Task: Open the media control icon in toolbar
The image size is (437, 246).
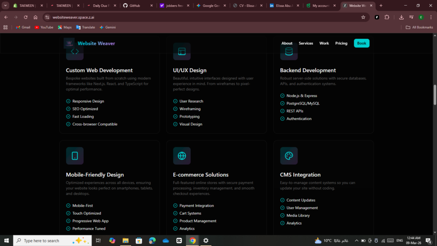Action: (x=411, y=17)
